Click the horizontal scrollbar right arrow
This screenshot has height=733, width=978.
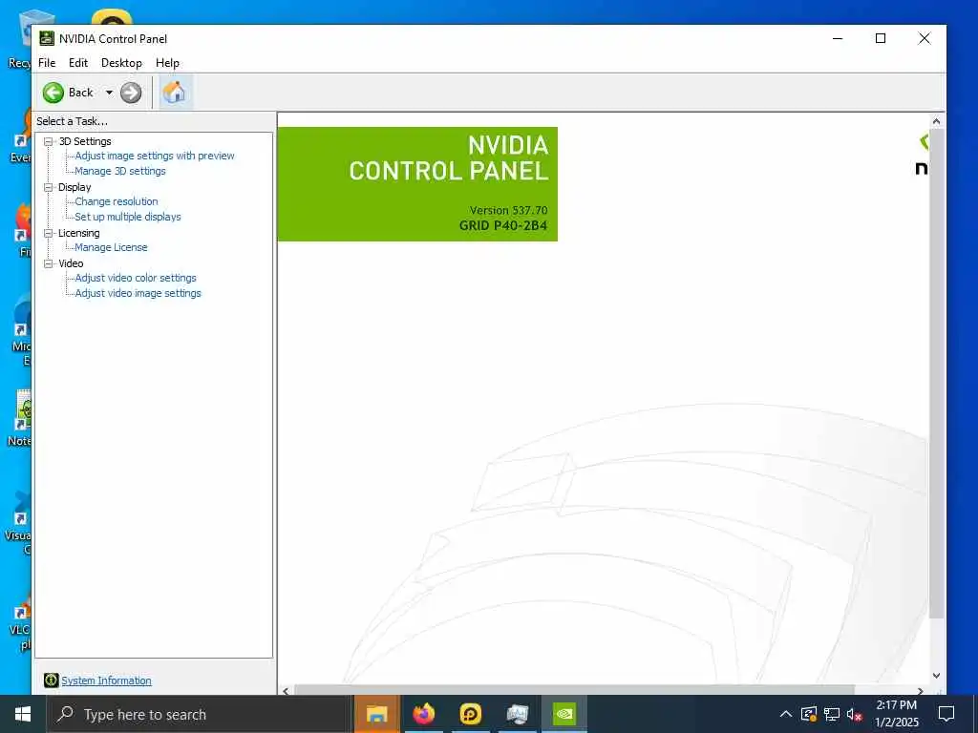921,691
